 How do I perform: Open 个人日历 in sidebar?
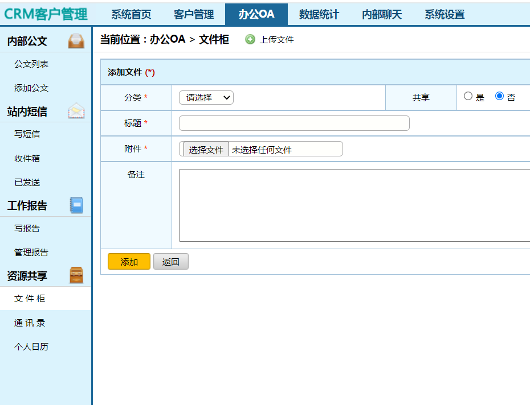pyautogui.click(x=31, y=346)
